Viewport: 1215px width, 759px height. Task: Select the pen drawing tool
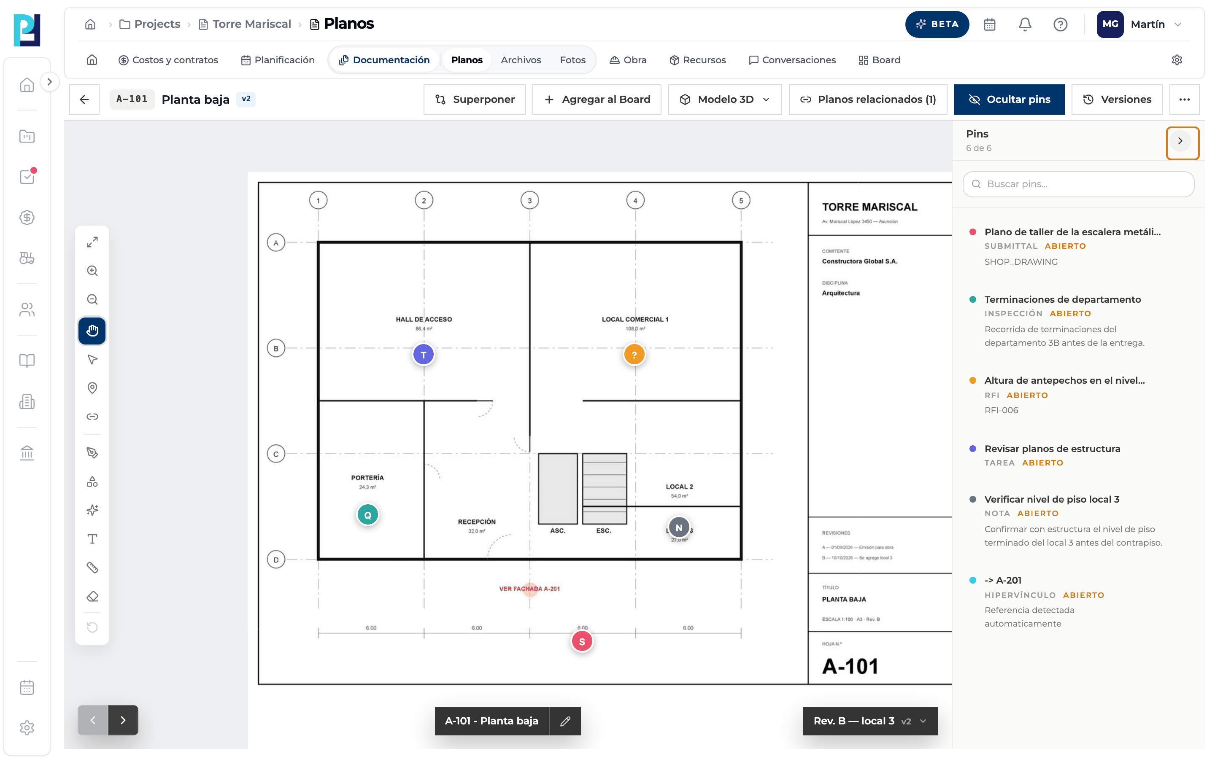pos(92,453)
